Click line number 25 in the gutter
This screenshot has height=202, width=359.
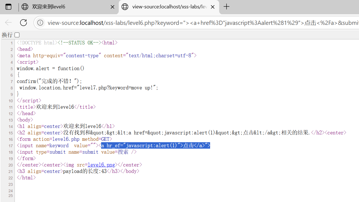11,196
